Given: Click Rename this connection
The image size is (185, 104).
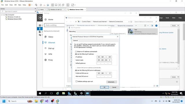Looking at the screenshot, I should (125, 26).
